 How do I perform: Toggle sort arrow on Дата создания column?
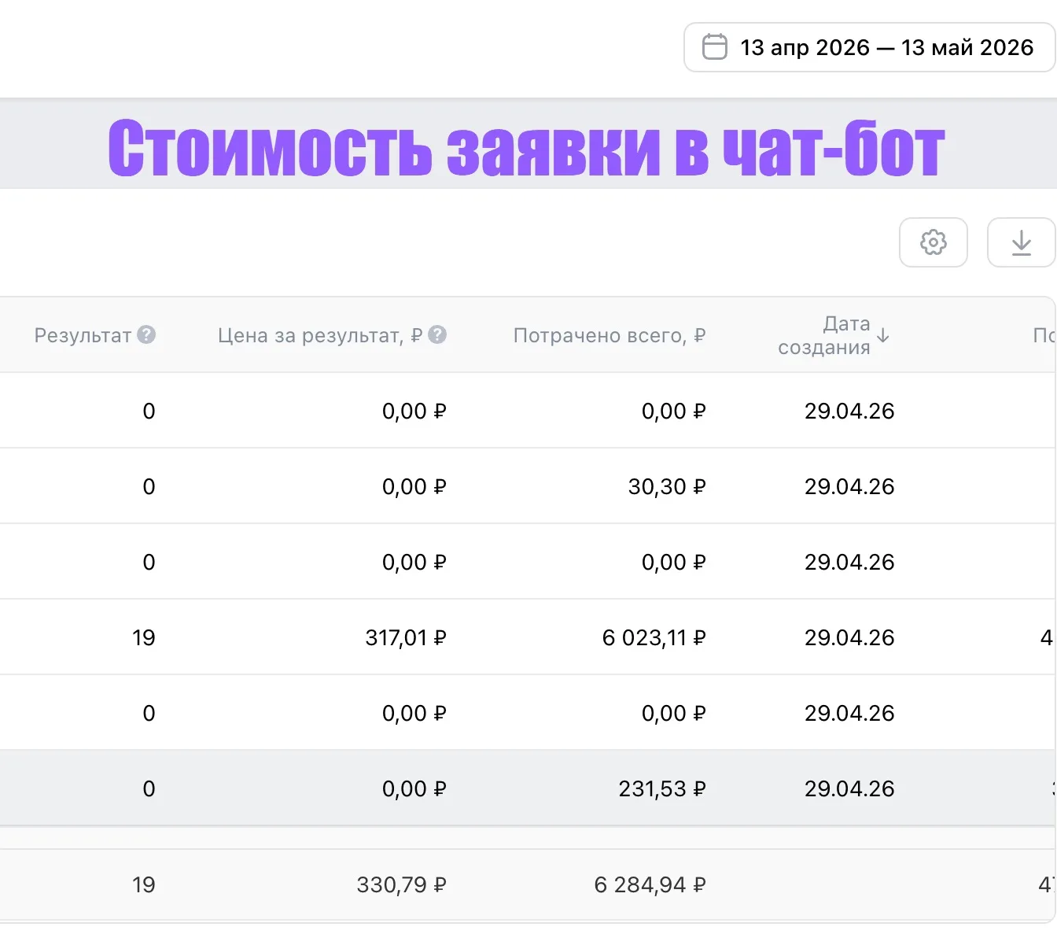883,335
